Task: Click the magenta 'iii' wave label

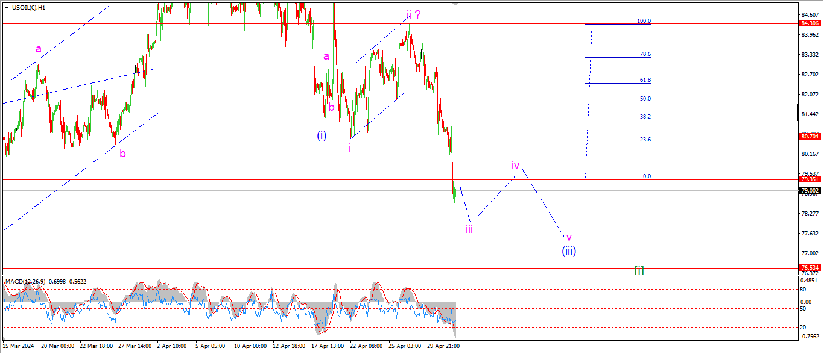Action: pos(469,229)
